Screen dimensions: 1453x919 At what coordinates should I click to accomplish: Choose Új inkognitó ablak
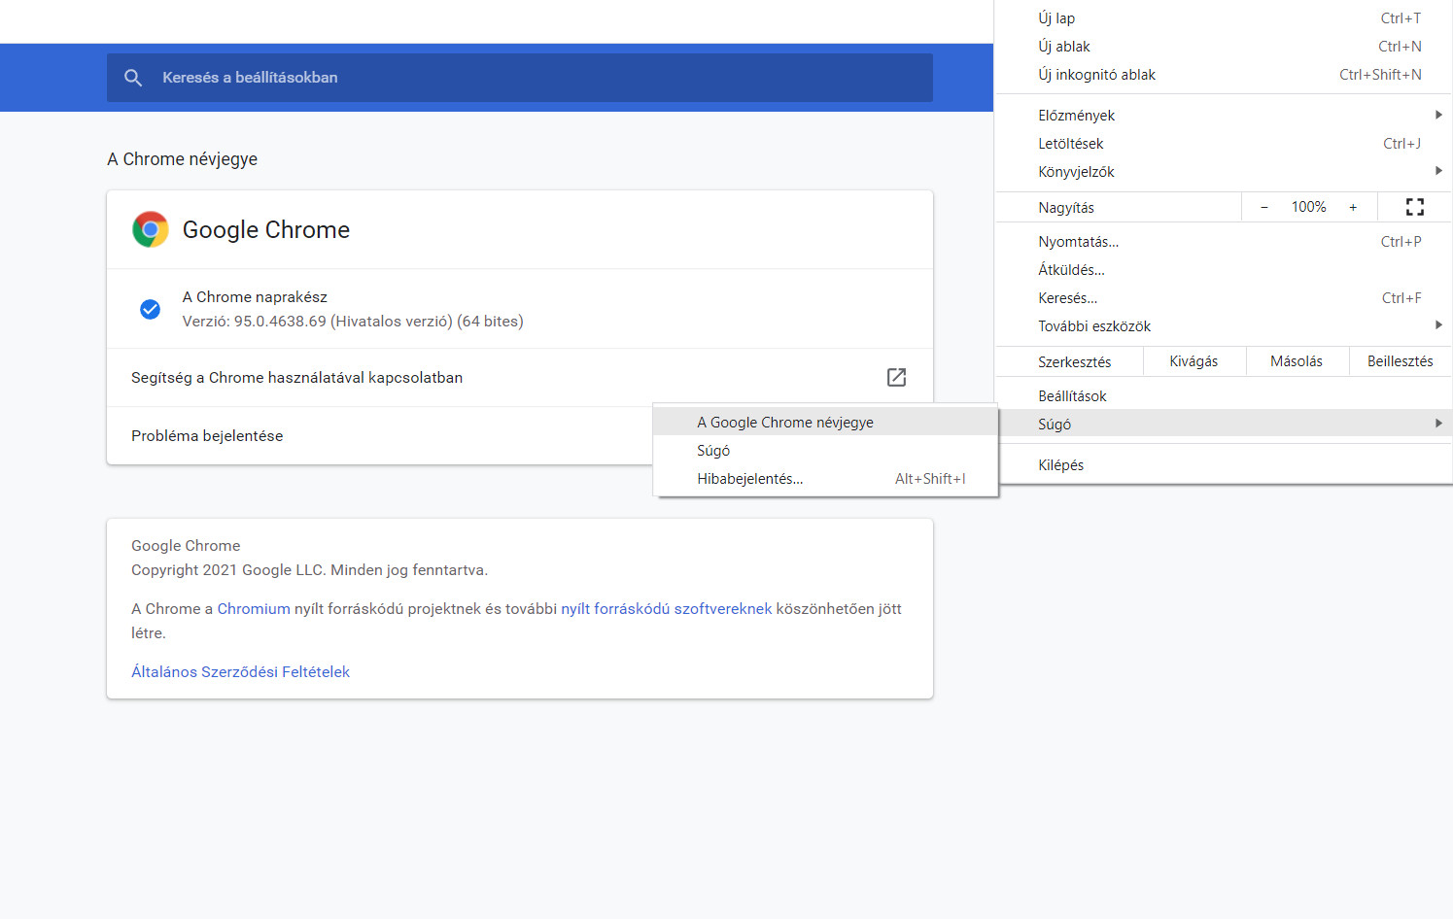coord(1224,75)
